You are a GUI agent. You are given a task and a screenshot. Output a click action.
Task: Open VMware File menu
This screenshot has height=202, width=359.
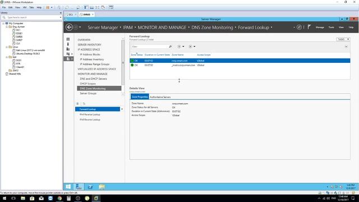pos(4,7)
